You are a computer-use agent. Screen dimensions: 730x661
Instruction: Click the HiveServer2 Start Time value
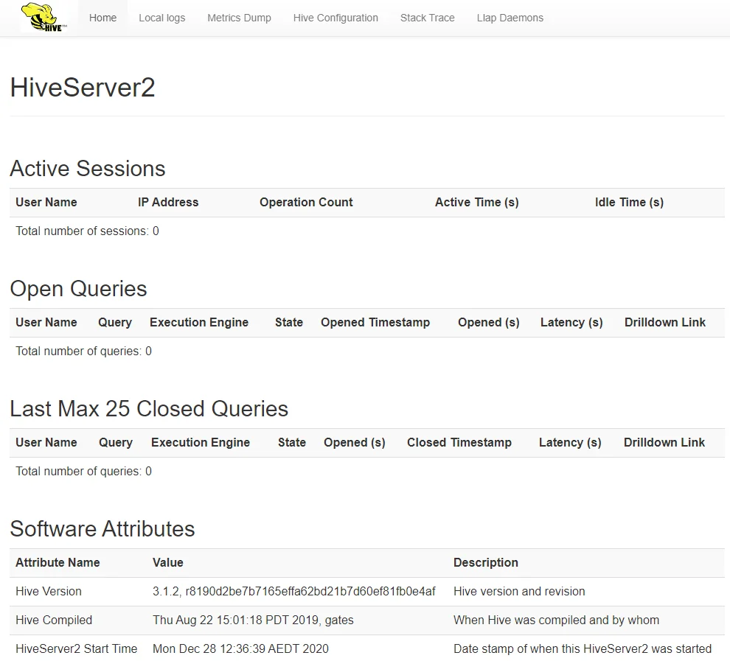click(240, 649)
